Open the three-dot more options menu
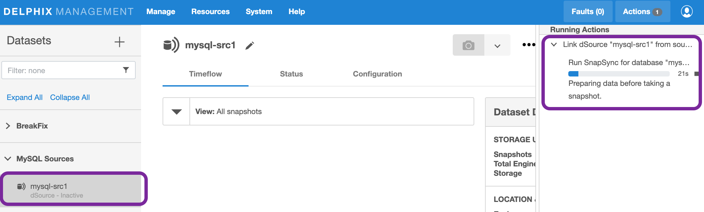The width and height of the screenshot is (704, 212). (x=528, y=45)
